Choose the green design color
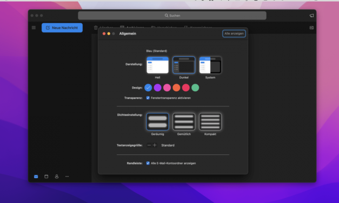The width and height of the screenshot is (339, 203). coord(195,87)
